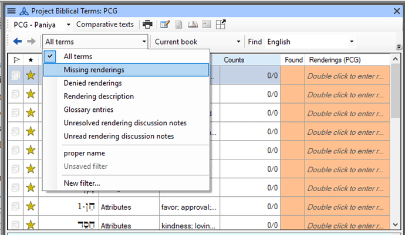Click the edit note pencil icon

point(165,25)
